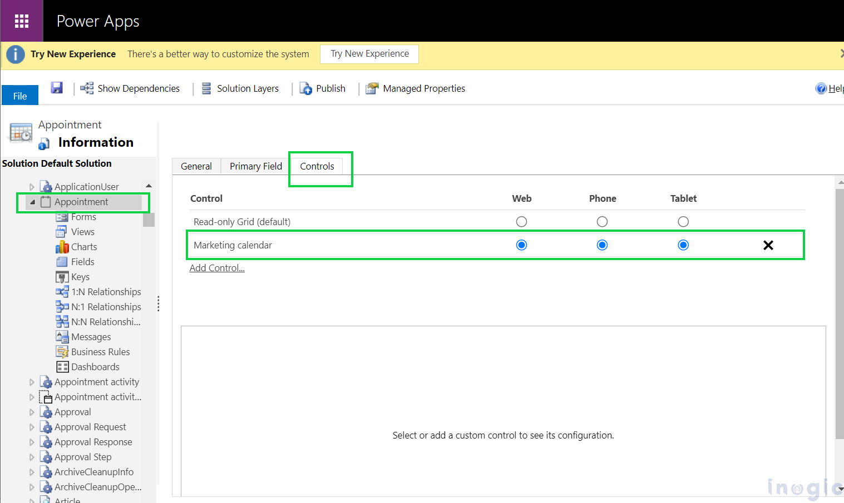Expand the Approval Request node

[x=32, y=427]
